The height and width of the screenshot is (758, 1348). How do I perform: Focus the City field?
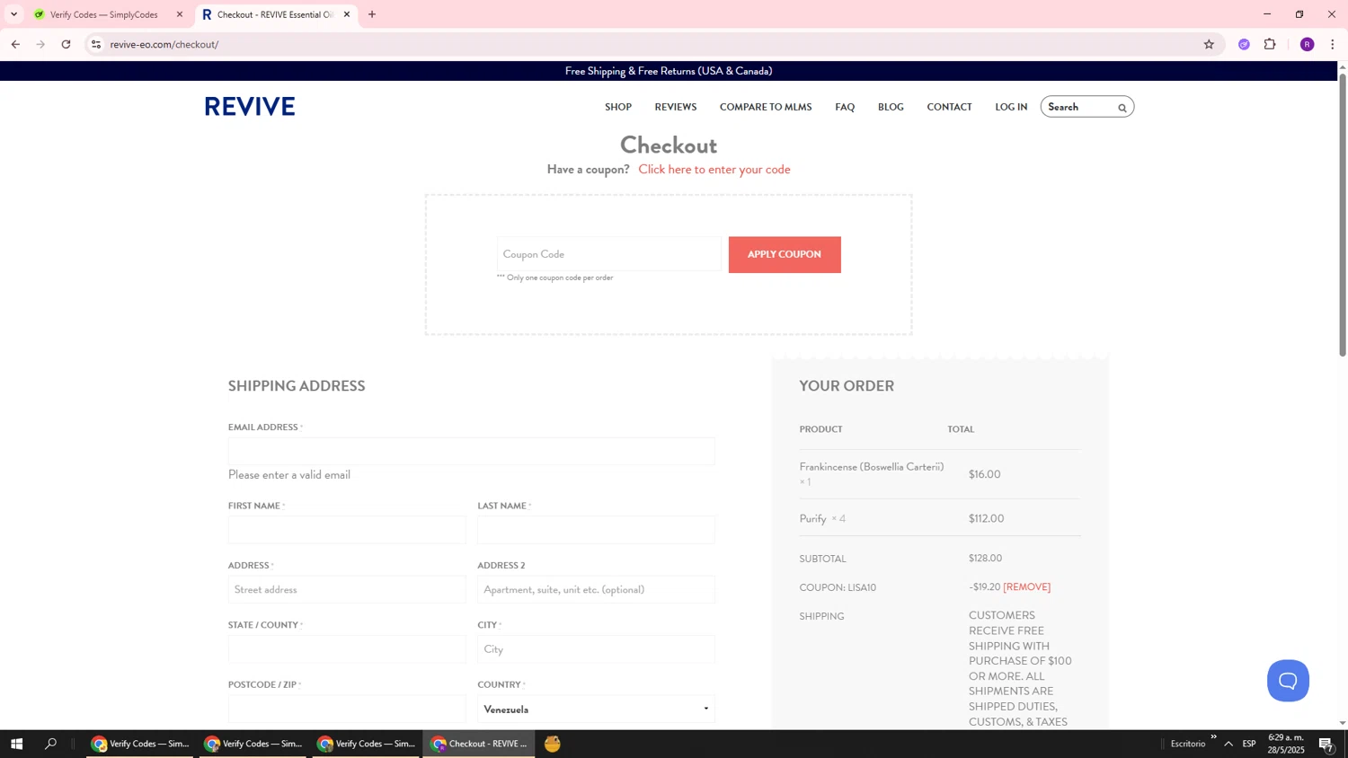coord(596,649)
